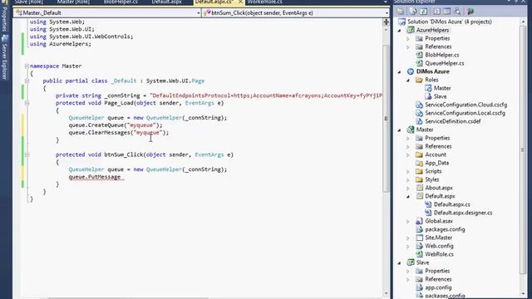The width and height of the screenshot is (532, 299).
Task: Switch to the Default.aspx tab
Action: pos(166,2)
